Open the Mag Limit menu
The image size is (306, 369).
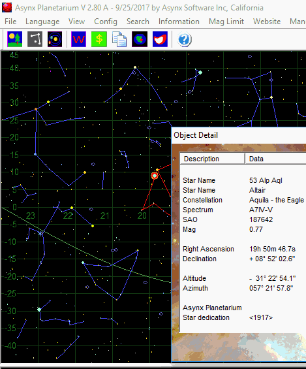coord(226,22)
